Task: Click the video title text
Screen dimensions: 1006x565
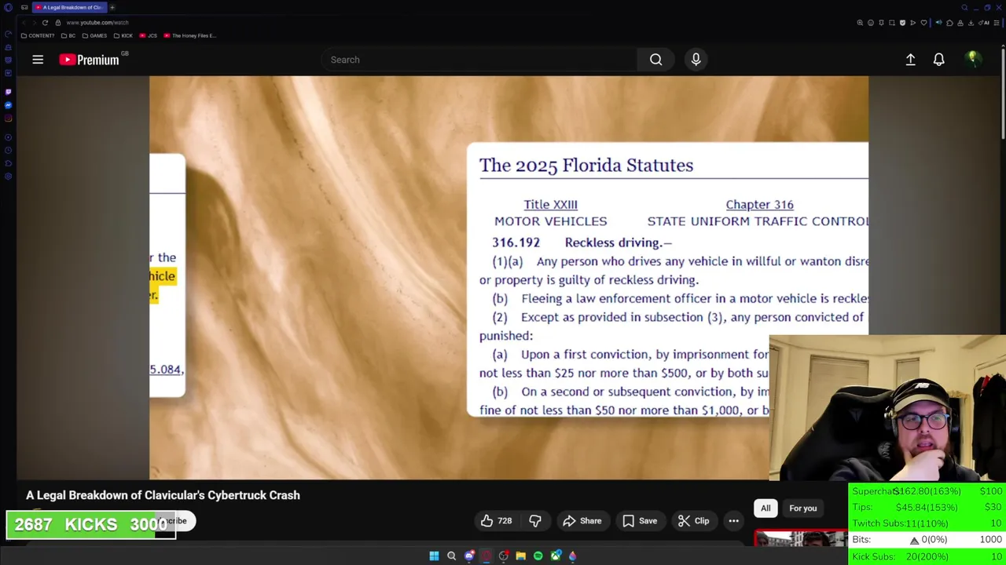Action: (163, 495)
